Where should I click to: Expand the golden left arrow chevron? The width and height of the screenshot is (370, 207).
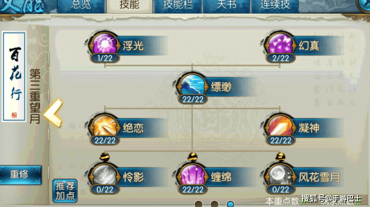click(53, 113)
